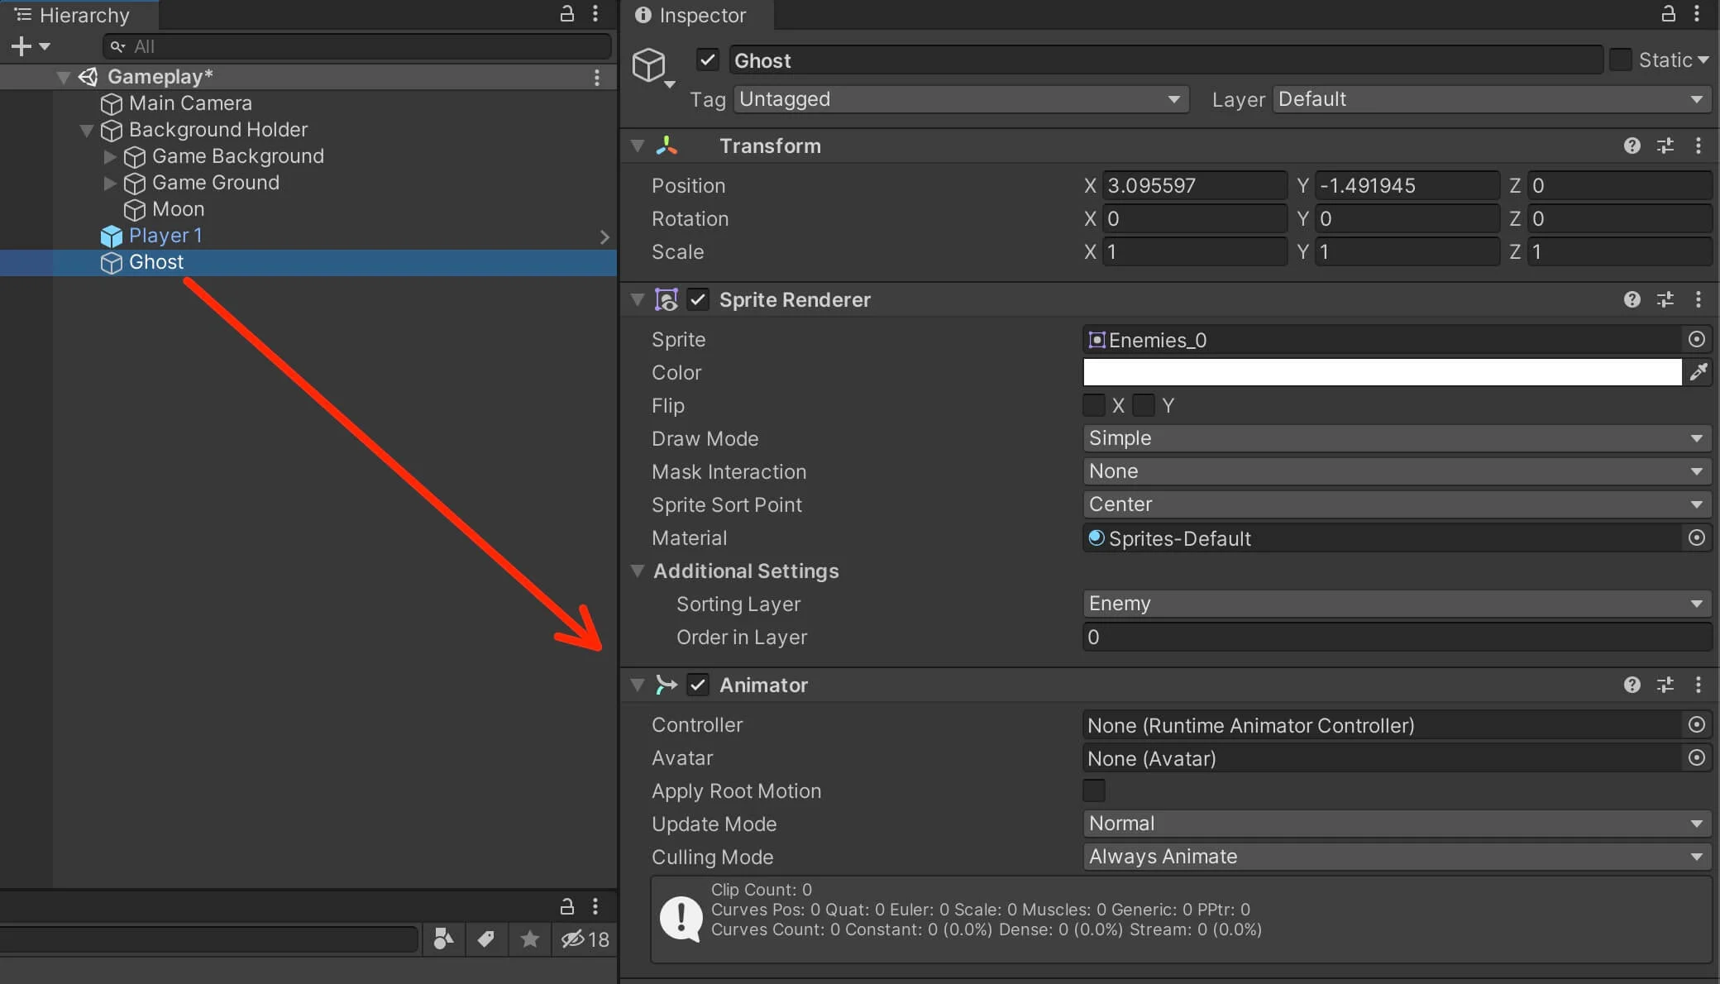Lock the Inspector panel
1720x984 pixels.
point(1669,14)
